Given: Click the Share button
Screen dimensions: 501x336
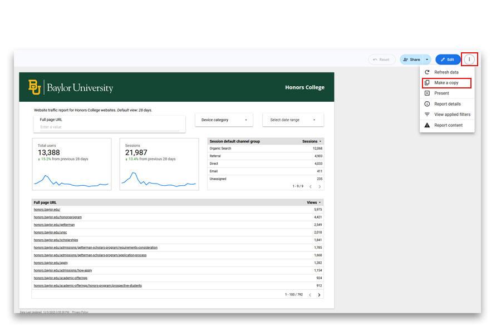Looking at the screenshot, I should 411,60.
